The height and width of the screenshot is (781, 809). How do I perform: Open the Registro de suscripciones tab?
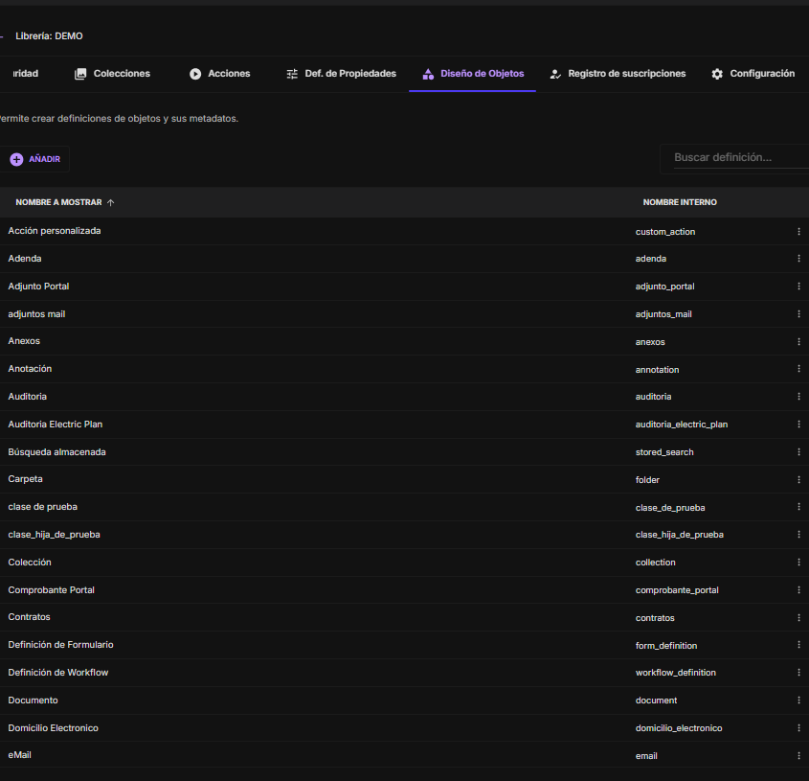(x=618, y=74)
